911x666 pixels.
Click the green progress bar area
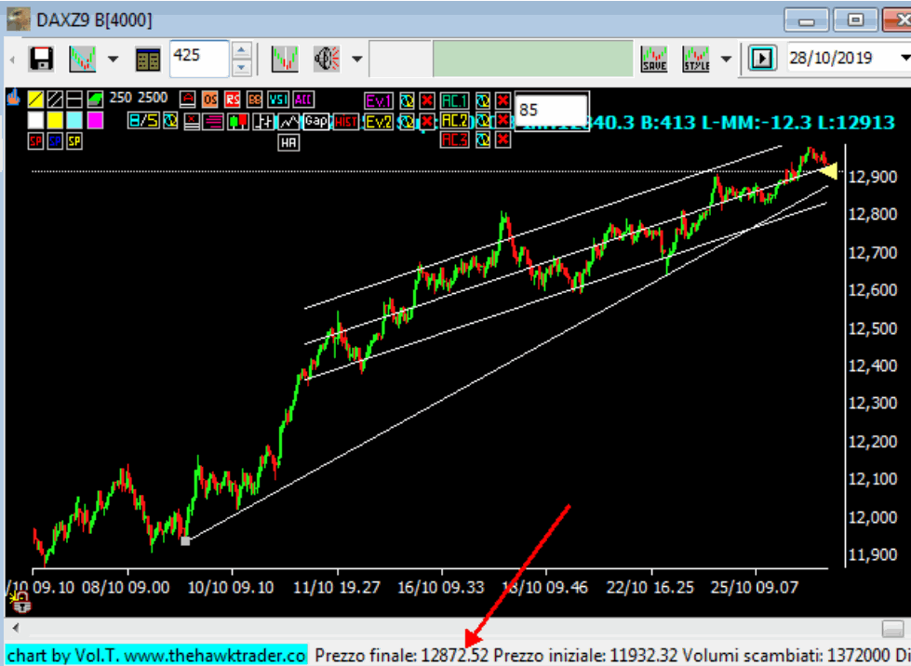[x=533, y=58]
